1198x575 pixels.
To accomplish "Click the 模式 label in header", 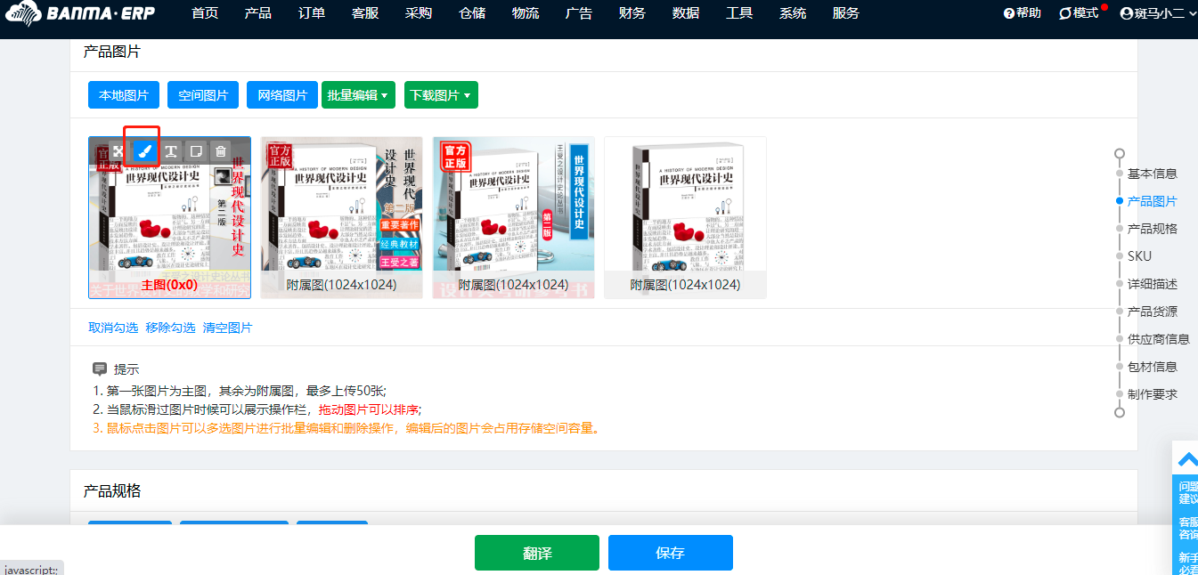I will pyautogui.click(x=1086, y=13).
